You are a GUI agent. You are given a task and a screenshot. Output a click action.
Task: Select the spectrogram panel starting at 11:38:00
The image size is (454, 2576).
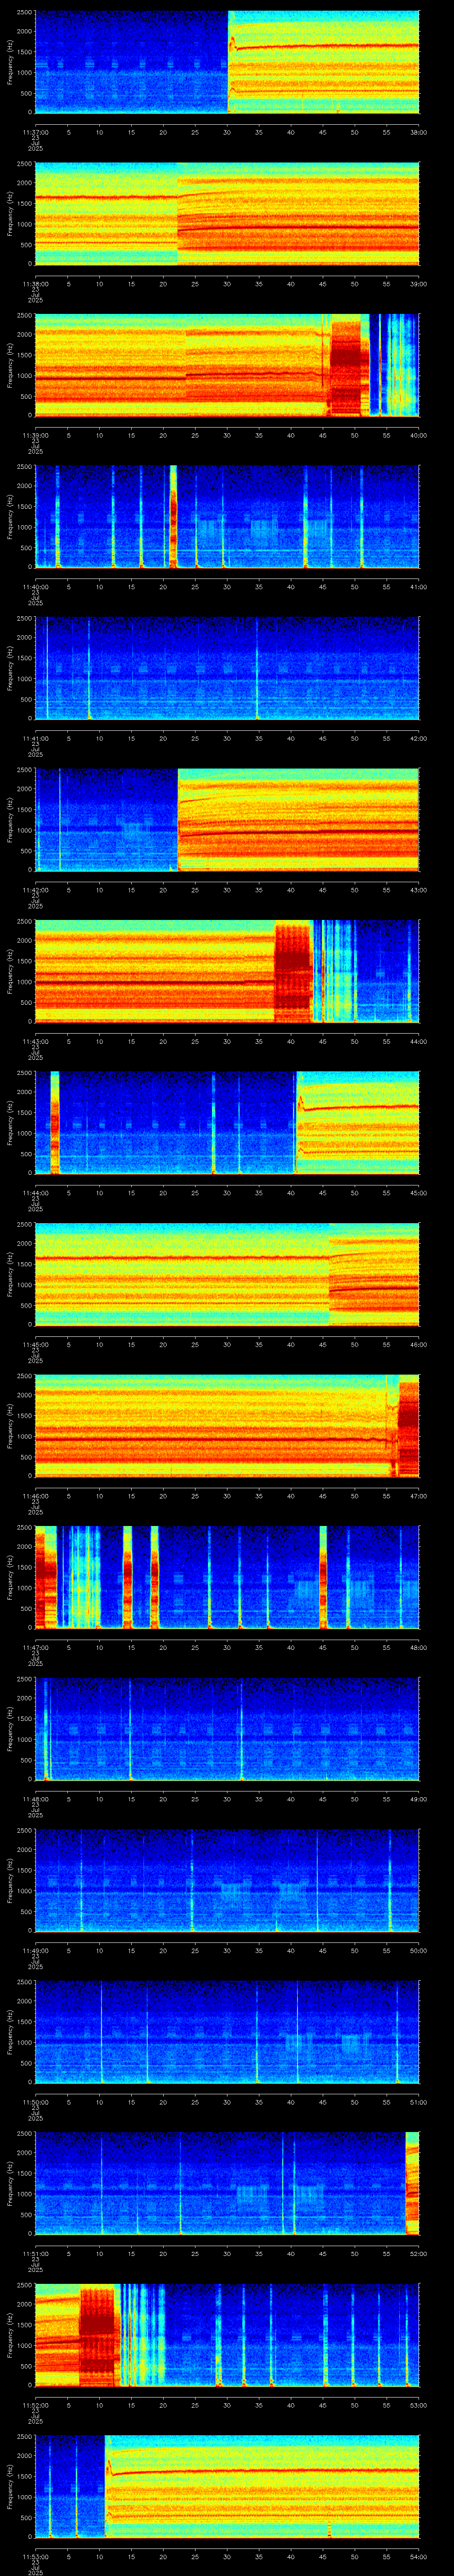click(x=227, y=214)
